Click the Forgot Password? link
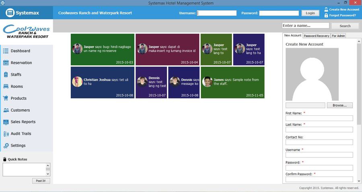 coord(342,15)
